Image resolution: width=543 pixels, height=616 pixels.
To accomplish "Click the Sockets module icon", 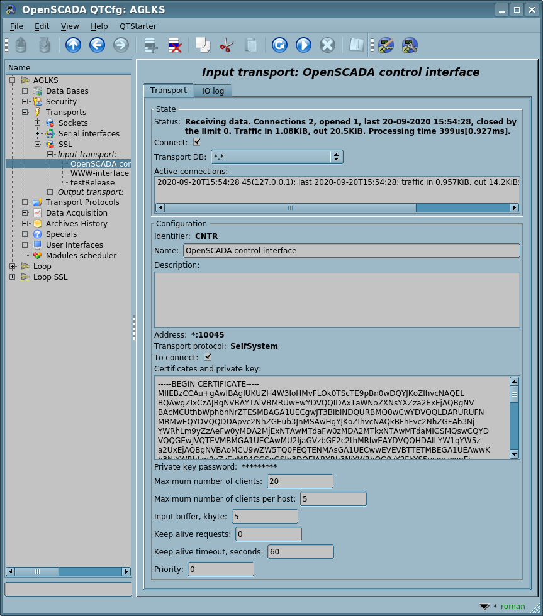I will 50,123.
